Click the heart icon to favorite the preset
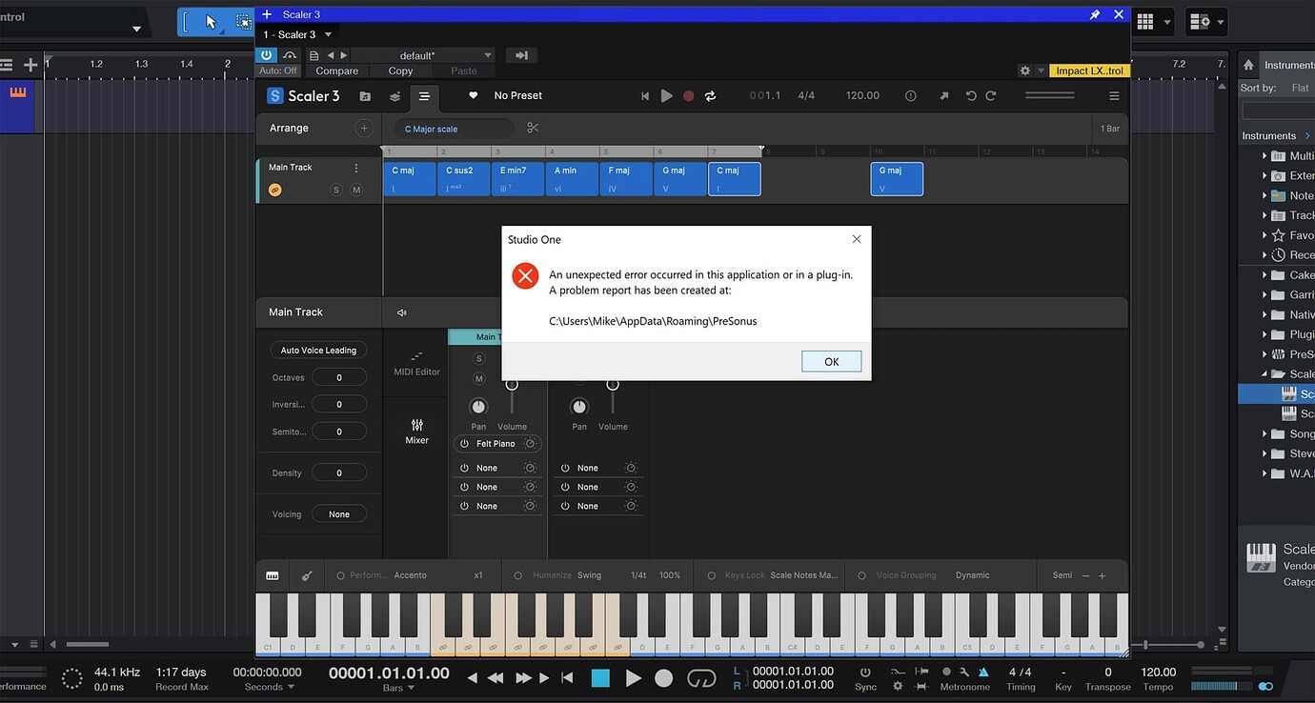Image resolution: width=1315 pixels, height=703 pixels. pos(473,95)
